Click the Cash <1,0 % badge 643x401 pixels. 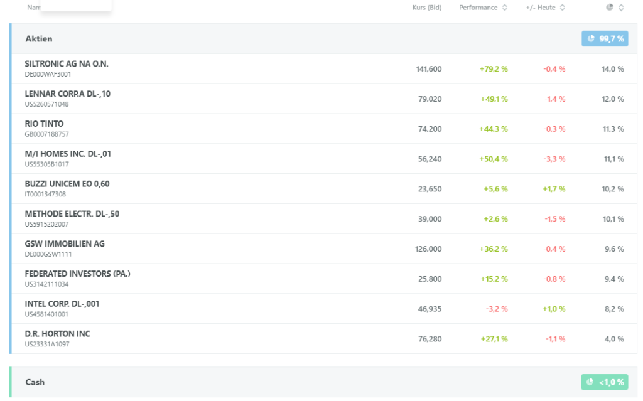[x=605, y=382]
